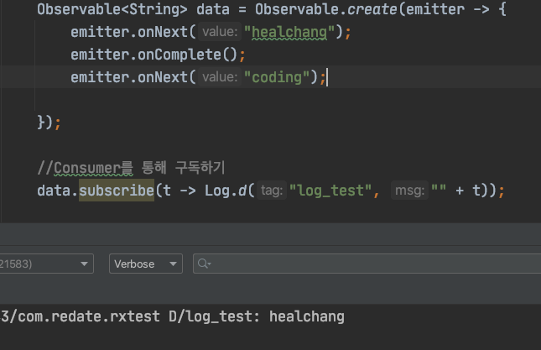
Task: Select the "coding" string literal
Action: click(276, 77)
